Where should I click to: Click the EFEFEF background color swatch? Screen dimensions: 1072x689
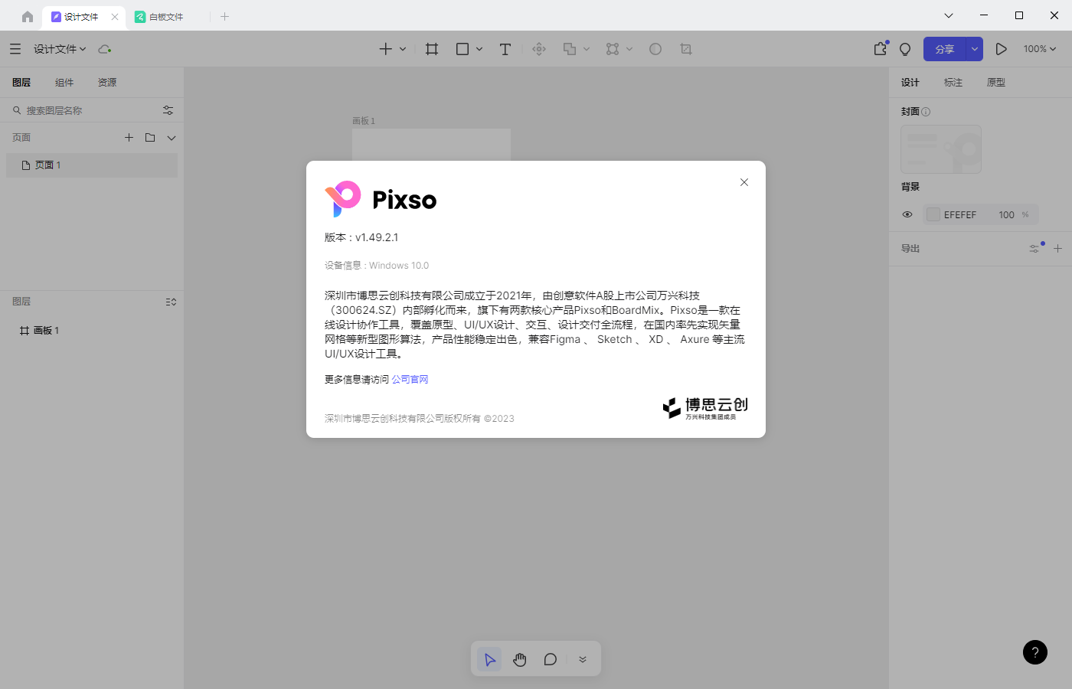(933, 214)
